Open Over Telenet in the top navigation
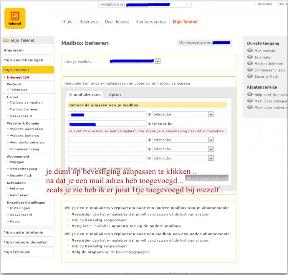 pos(117,22)
